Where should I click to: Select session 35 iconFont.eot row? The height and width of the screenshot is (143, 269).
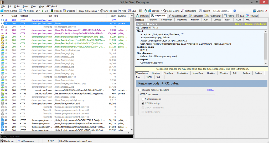65,104
